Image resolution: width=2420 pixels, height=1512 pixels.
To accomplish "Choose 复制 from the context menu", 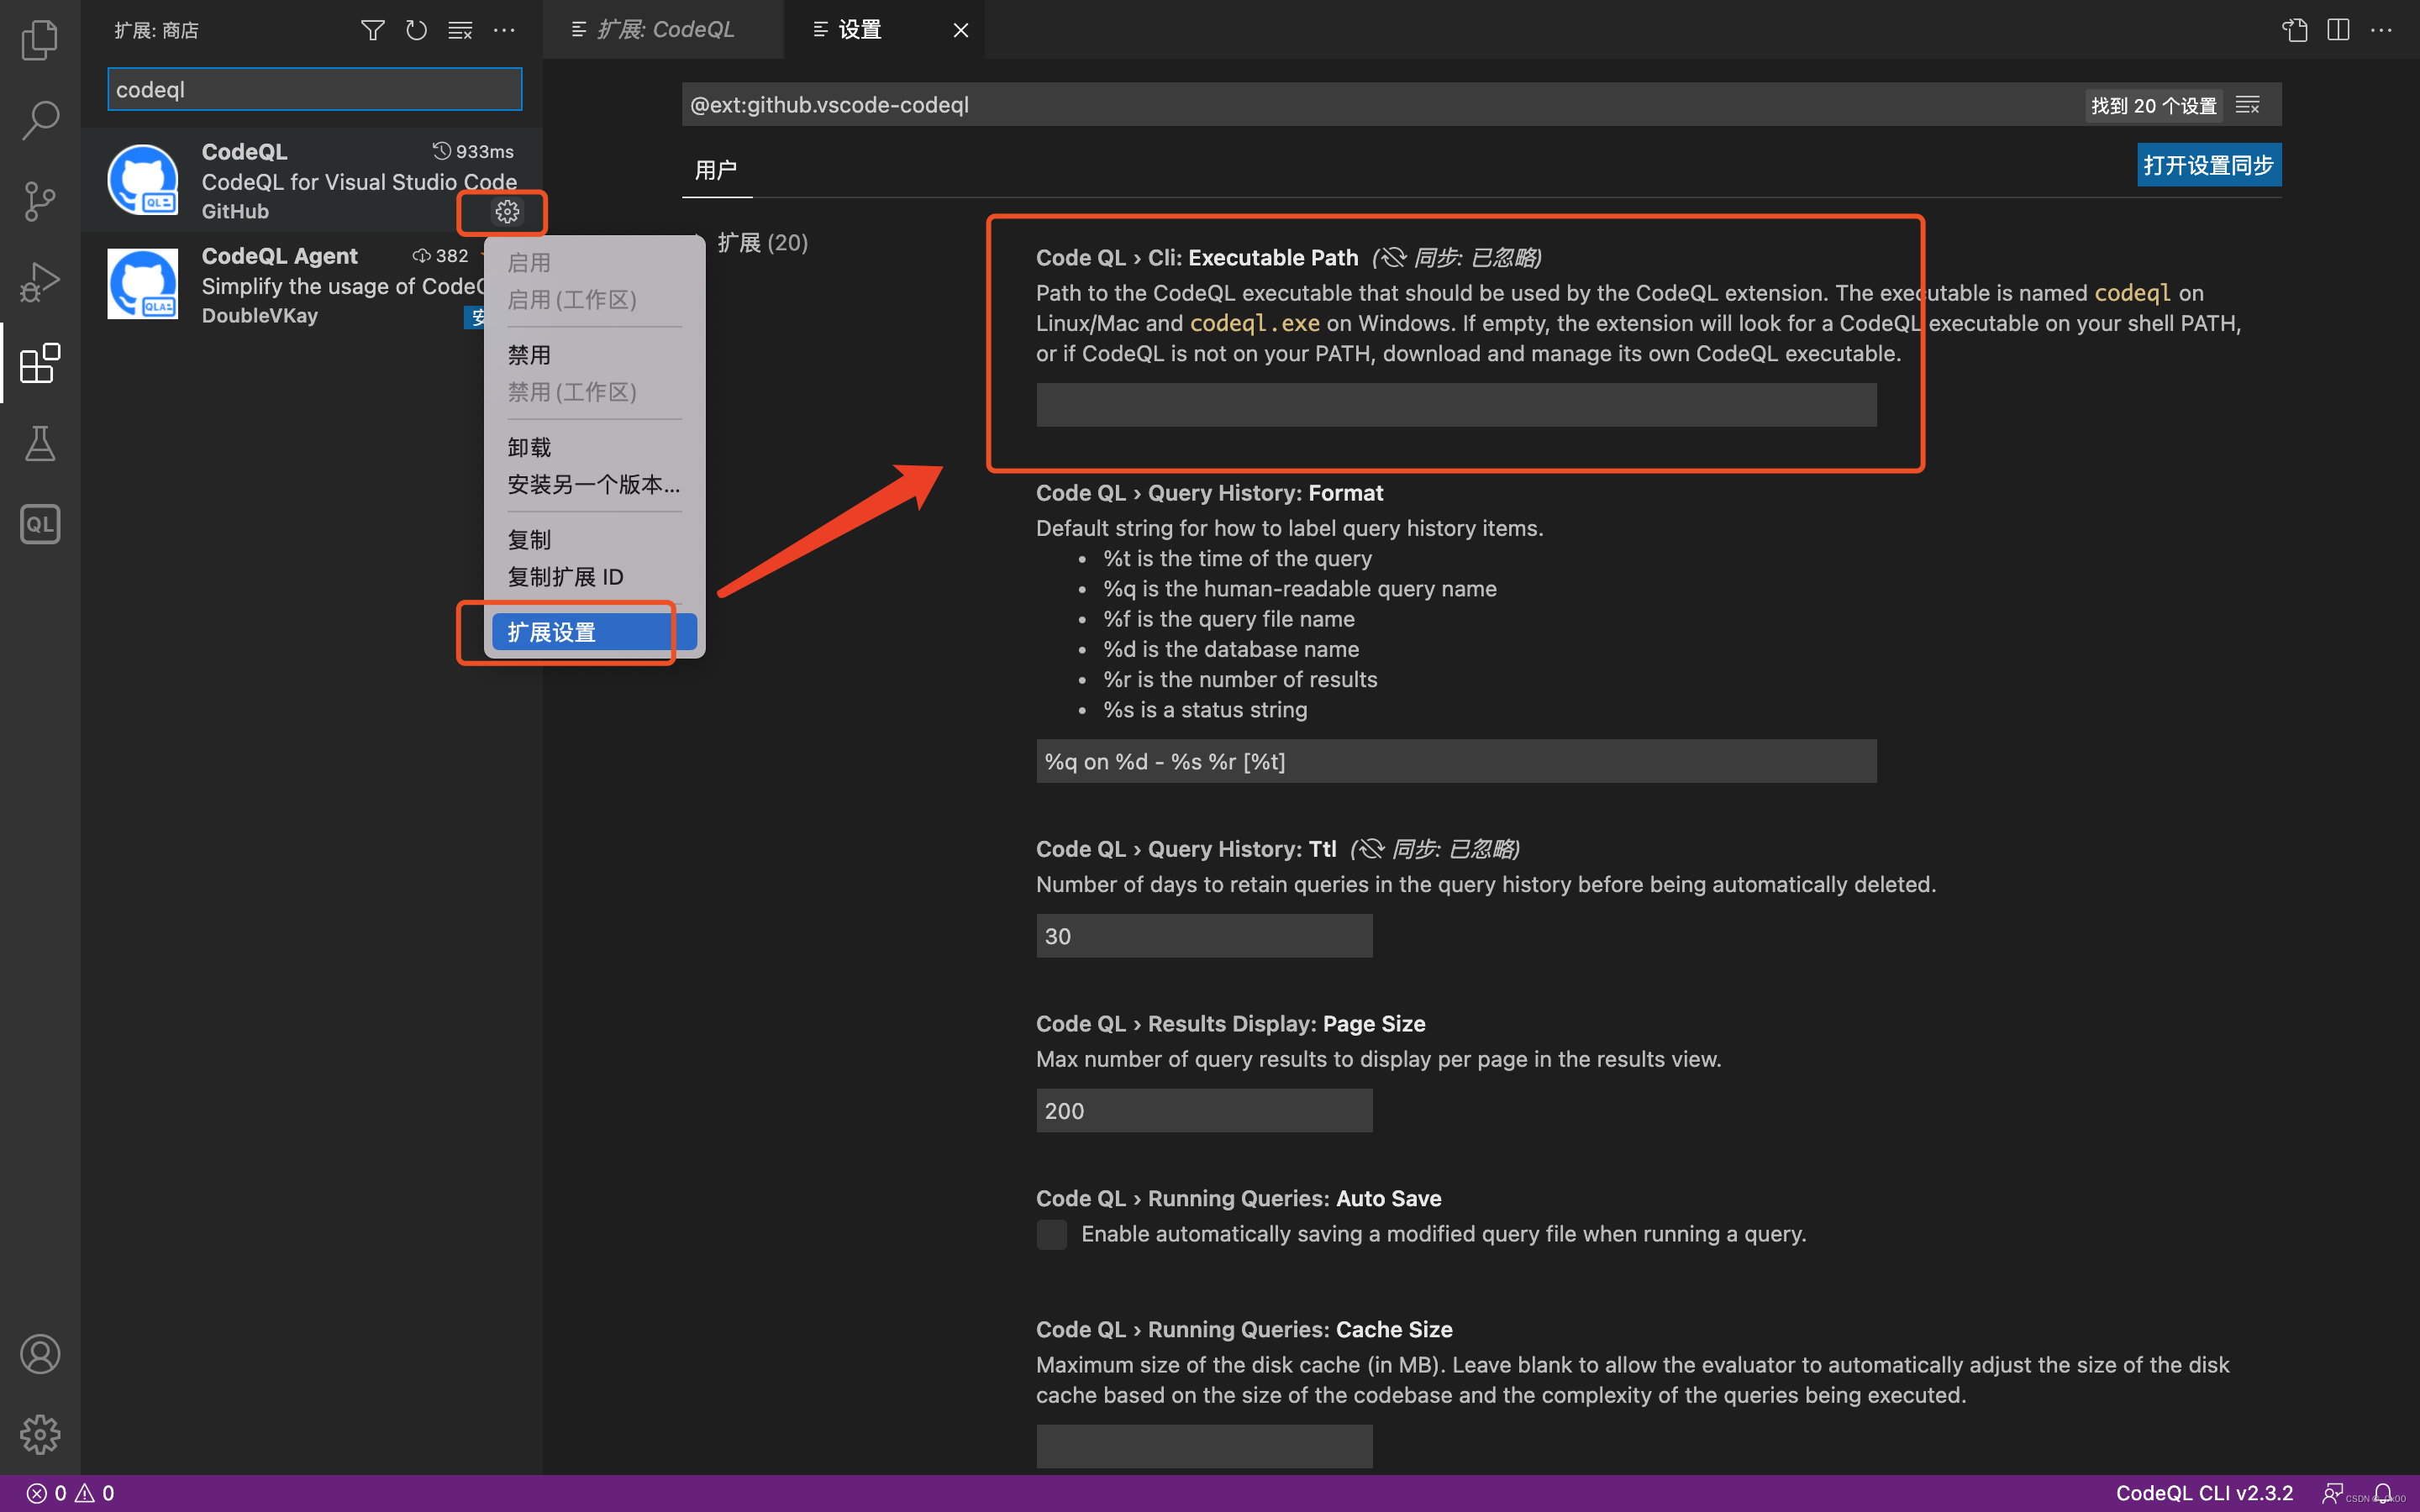I will [x=529, y=540].
